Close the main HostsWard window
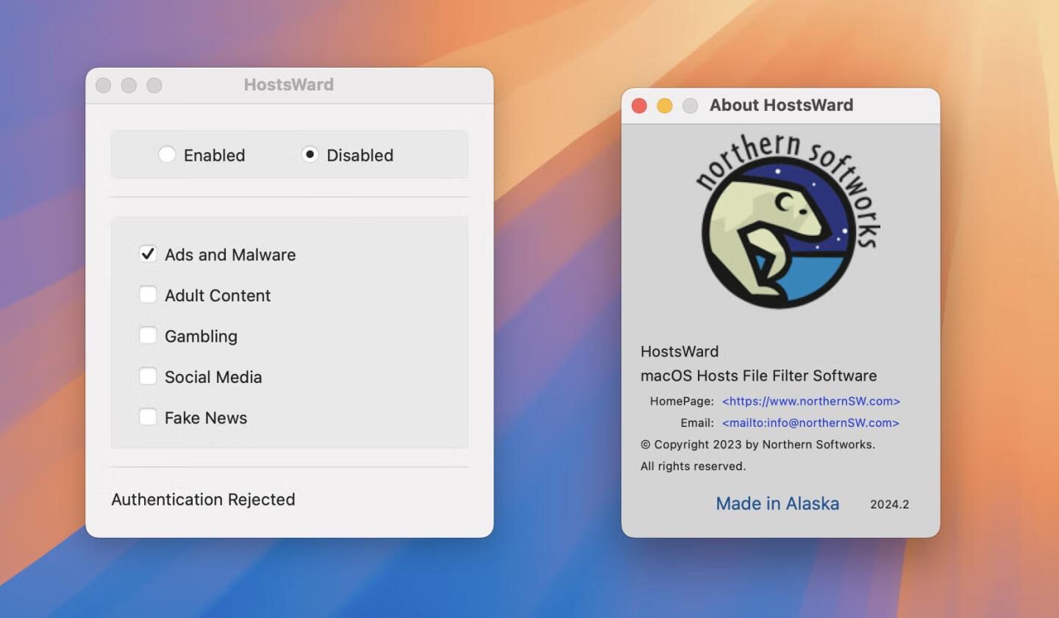 tap(104, 85)
